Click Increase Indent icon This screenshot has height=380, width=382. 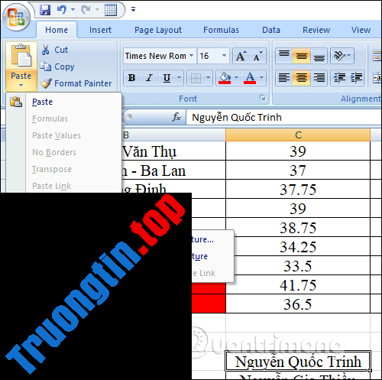click(356, 78)
